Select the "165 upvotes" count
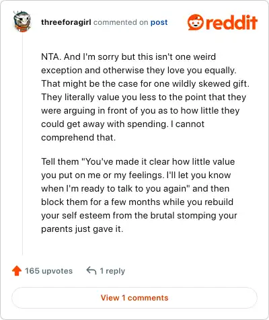 click(48, 271)
